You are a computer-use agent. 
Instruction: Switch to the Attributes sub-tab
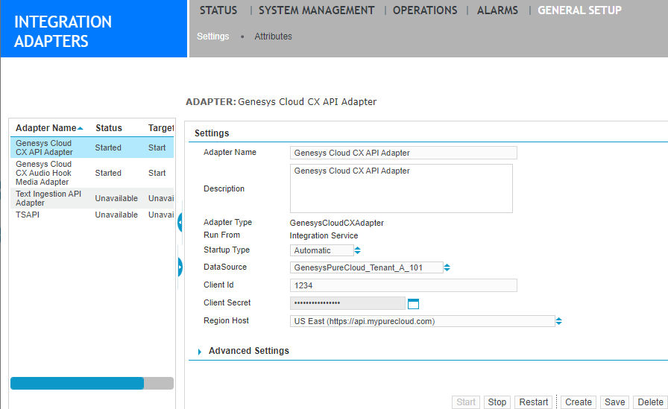pos(273,37)
